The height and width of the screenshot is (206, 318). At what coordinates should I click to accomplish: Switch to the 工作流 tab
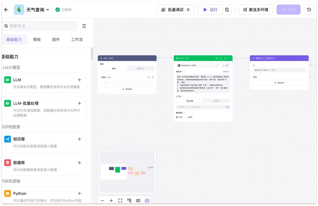click(x=77, y=39)
